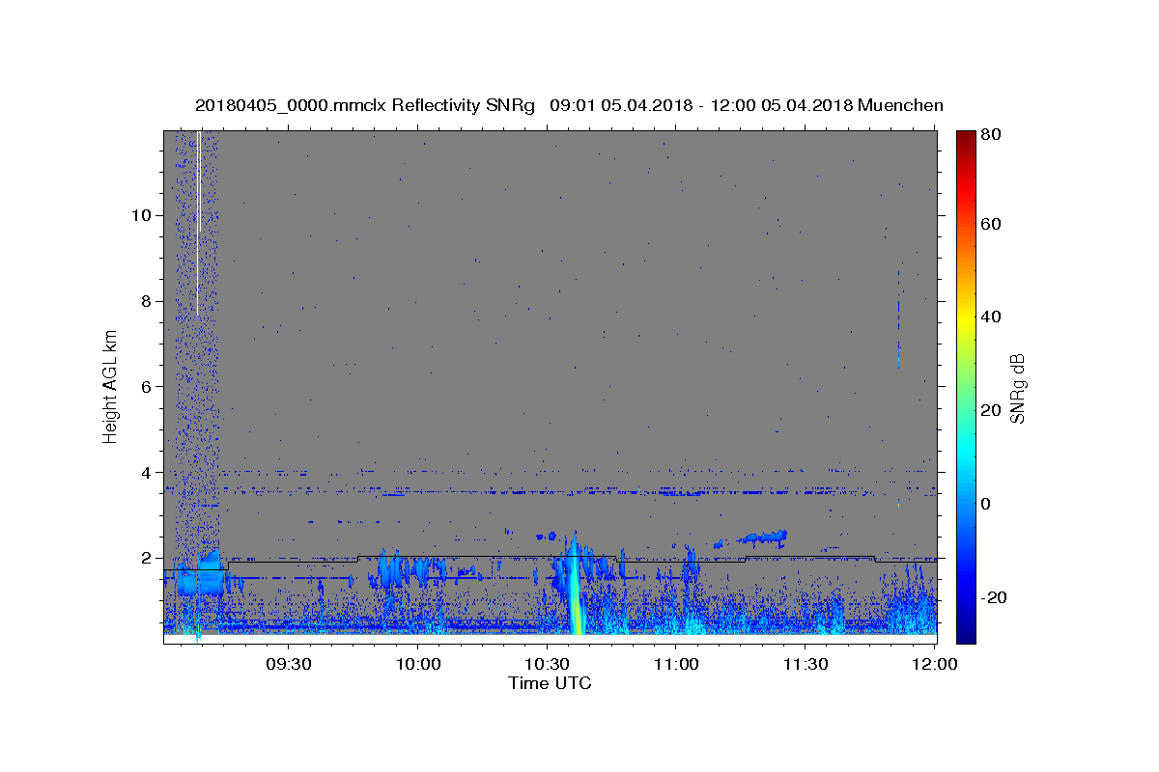Click the colorbar value 40
Screen dimensions: 1159x772
[x=992, y=317]
